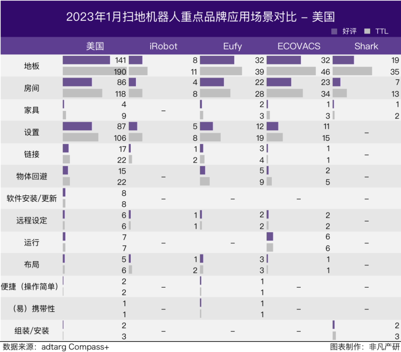The height and width of the screenshot is (352, 401).
Task: Click the 数据来源: adtarg Compass+ footer text
Action: coord(56,347)
